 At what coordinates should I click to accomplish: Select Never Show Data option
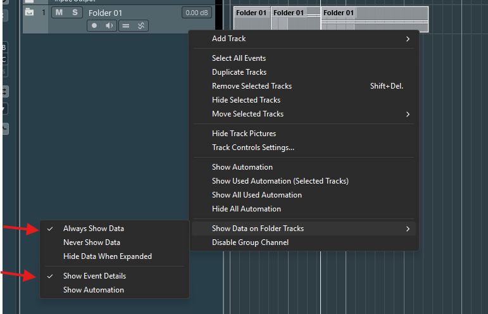pos(115,242)
